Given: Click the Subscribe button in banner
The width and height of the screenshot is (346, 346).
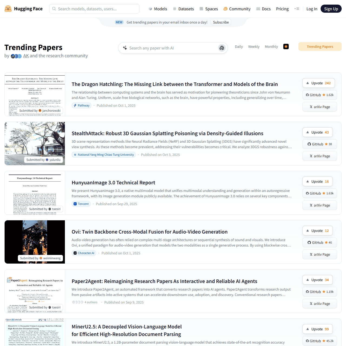Looking at the screenshot, I should [221, 22].
